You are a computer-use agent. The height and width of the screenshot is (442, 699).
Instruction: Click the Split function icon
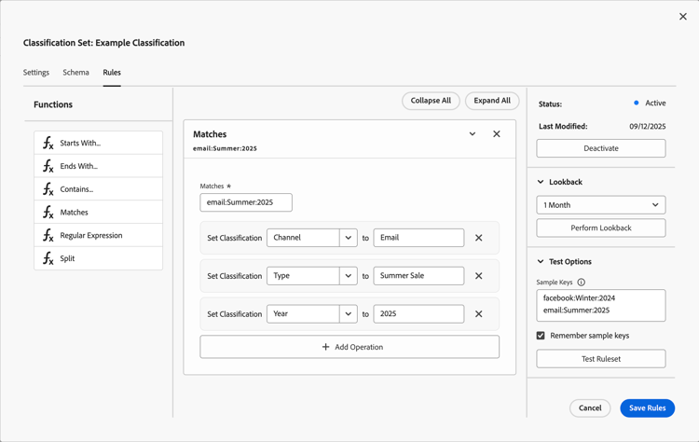(48, 258)
